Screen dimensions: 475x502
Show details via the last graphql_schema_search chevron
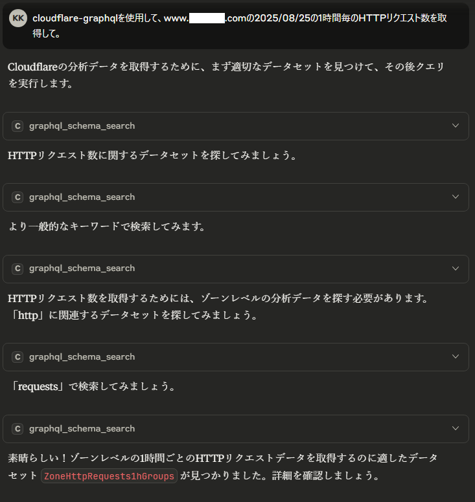pyautogui.click(x=455, y=429)
